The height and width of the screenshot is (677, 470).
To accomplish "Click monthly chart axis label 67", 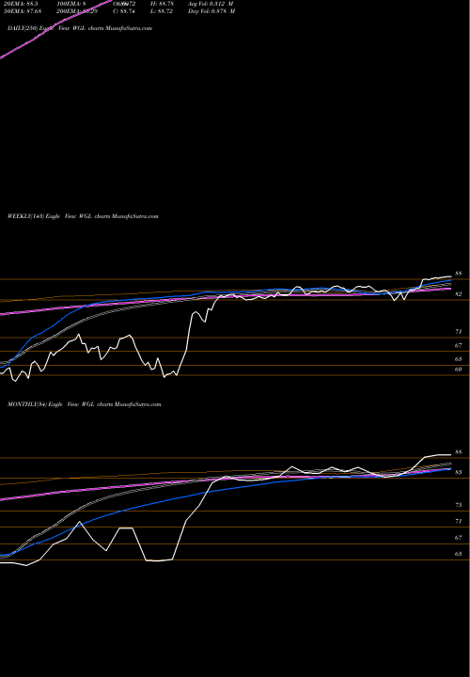I will [x=459, y=538].
